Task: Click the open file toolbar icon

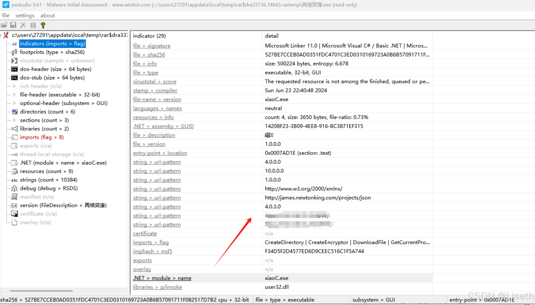Action: pyautogui.click(x=4, y=25)
